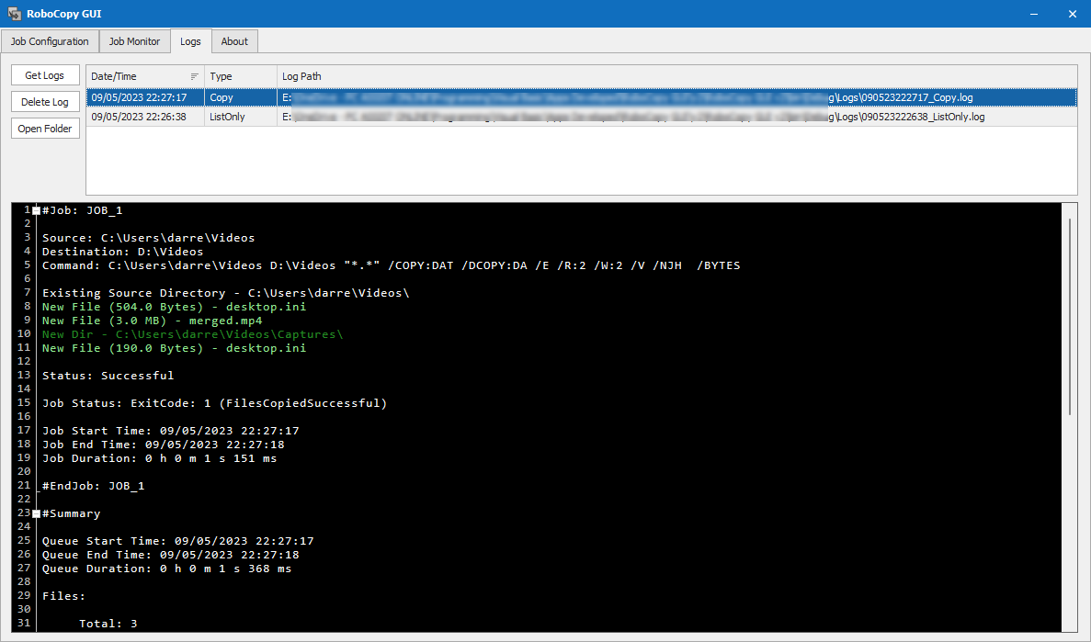Click the Get Logs button
The image size is (1091, 642).
44,74
